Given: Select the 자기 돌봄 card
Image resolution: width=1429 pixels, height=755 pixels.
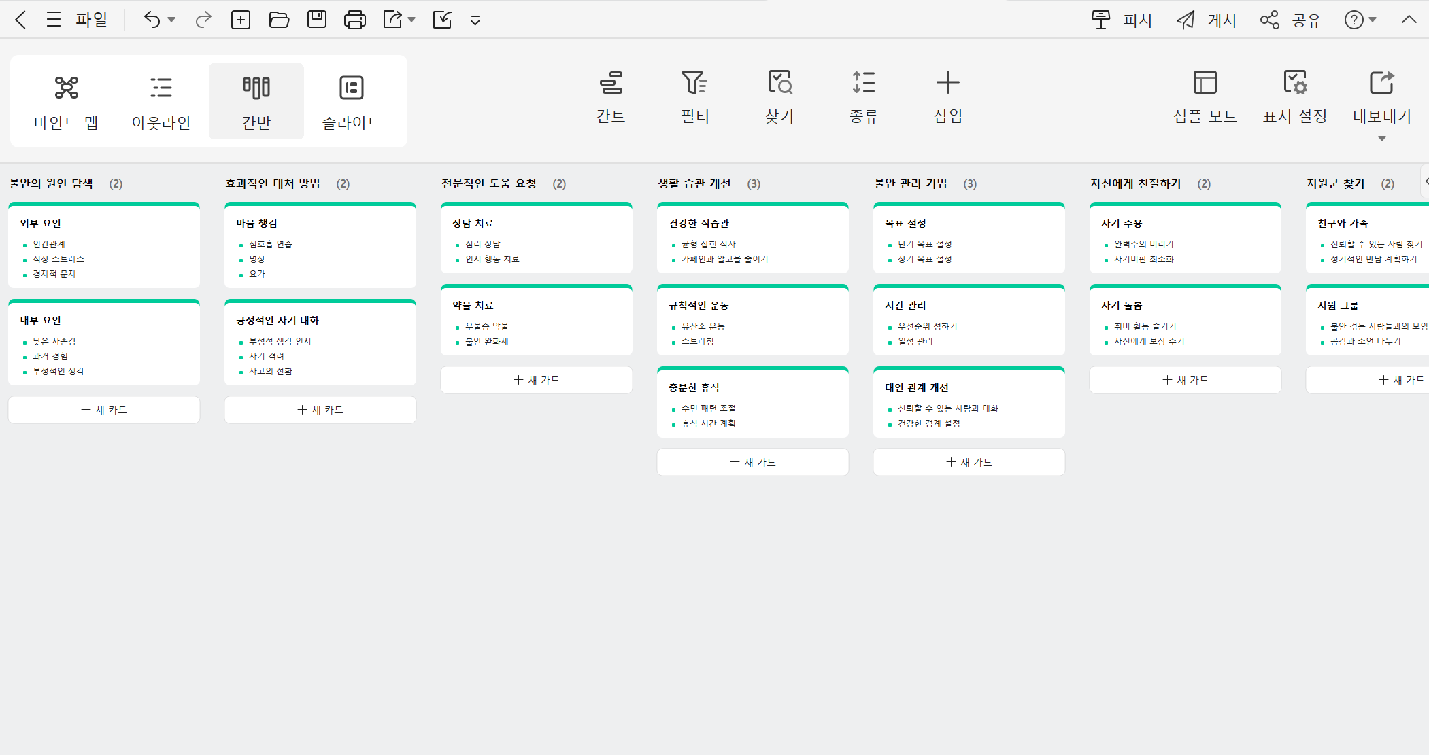Looking at the screenshot, I should pyautogui.click(x=1186, y=320).
